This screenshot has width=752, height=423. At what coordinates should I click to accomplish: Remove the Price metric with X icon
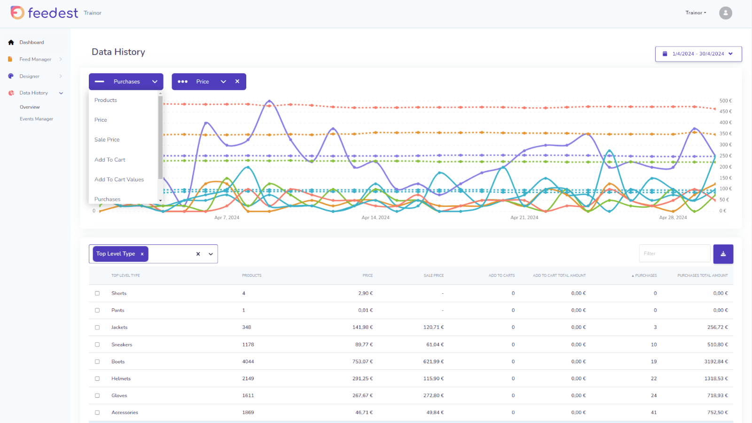tap(237, 81)
